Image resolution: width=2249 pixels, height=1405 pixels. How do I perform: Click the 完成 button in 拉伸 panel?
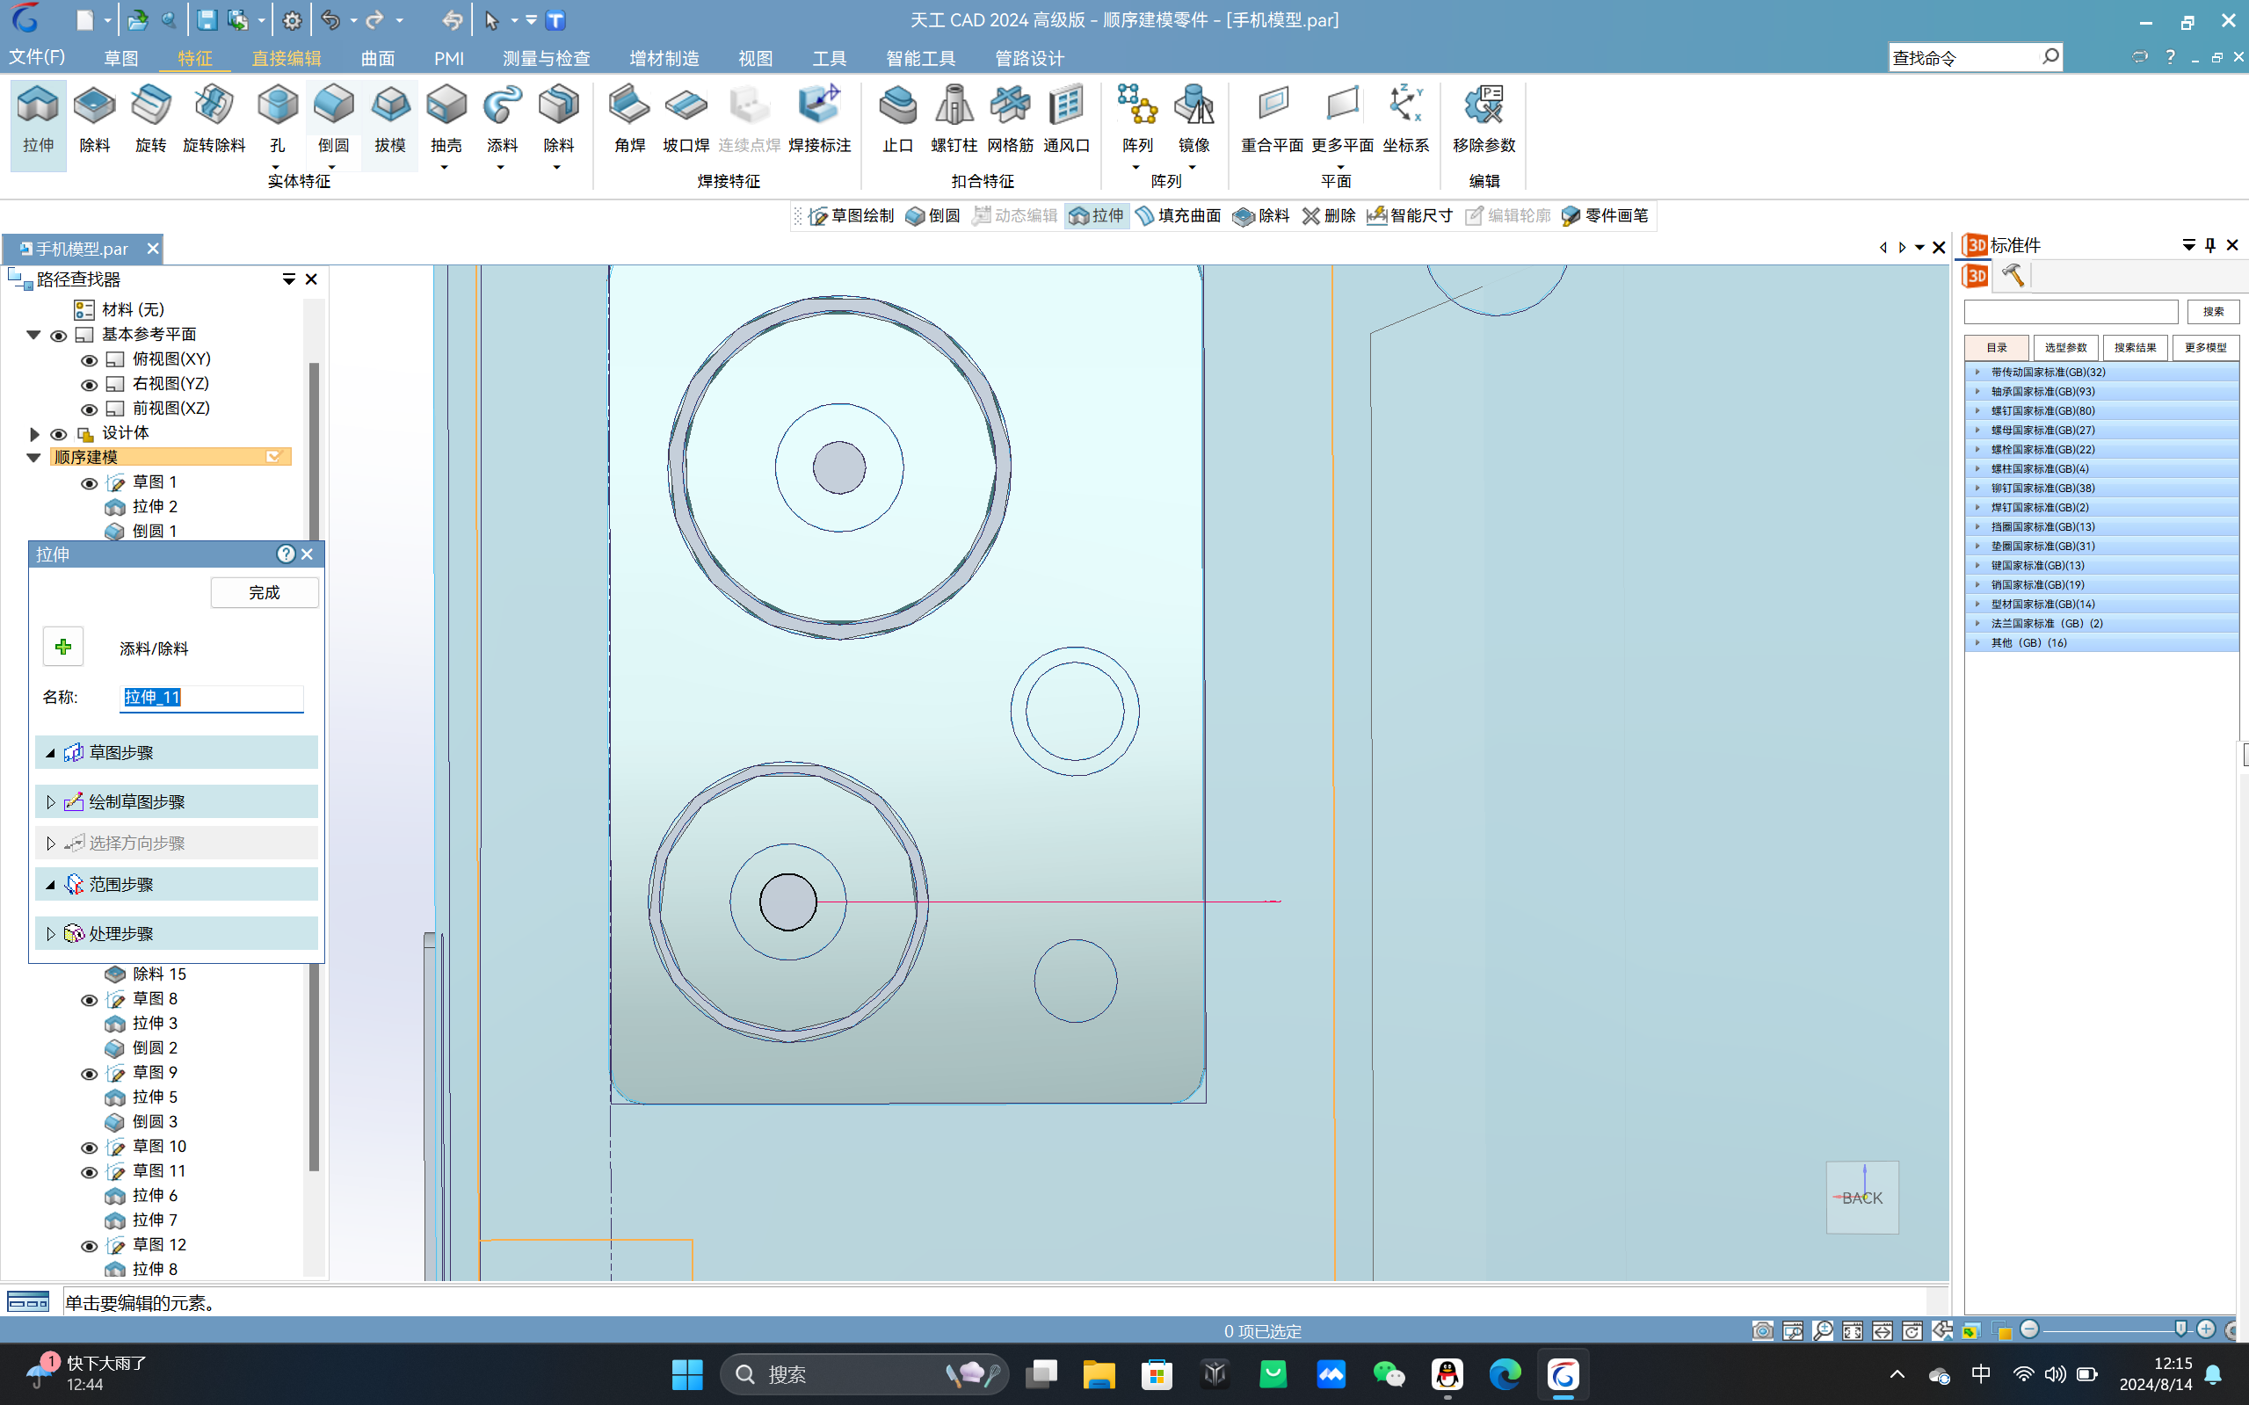point(262,592)
